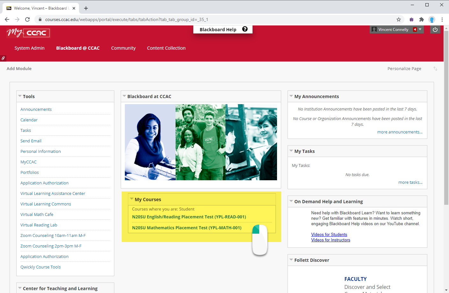
Task: Open the Virtual Math Cafe link
Action: click(37, 214)
